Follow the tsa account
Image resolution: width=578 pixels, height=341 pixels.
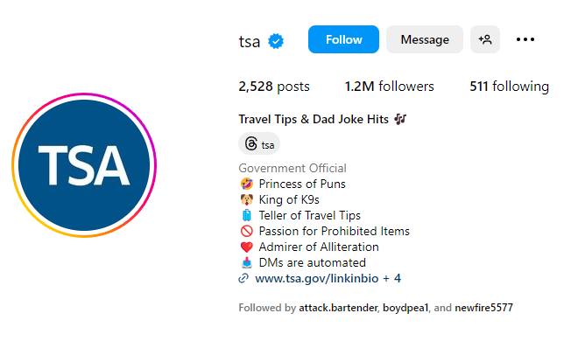(x=343, y=39)
